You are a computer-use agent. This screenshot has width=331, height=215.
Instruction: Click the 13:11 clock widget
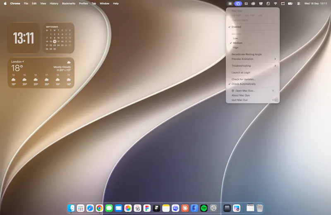(24, 38)
